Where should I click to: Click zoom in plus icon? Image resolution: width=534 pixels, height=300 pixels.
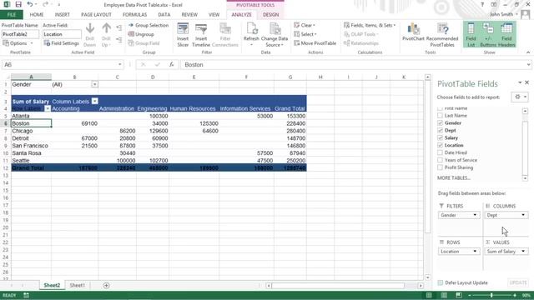point(515,295)
